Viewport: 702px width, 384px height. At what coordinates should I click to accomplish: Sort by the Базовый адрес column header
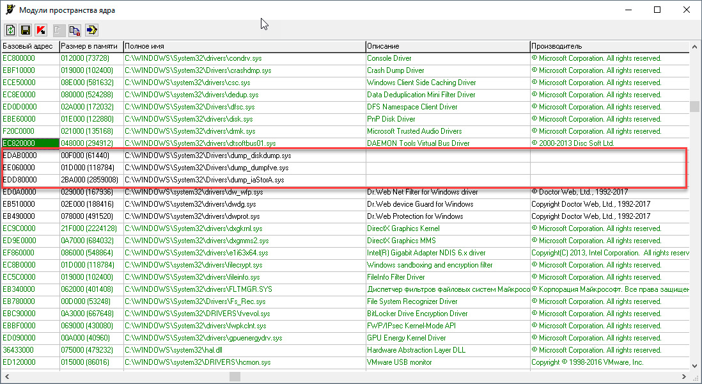(x=29, y=46)
